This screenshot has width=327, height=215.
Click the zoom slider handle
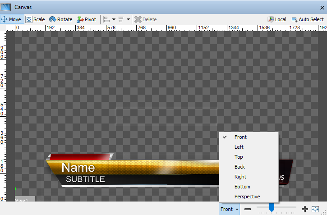click(272, 207)
